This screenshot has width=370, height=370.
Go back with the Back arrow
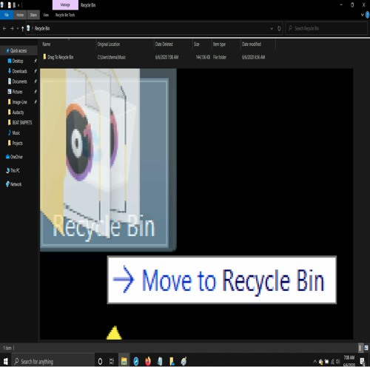tap(4, 29)
